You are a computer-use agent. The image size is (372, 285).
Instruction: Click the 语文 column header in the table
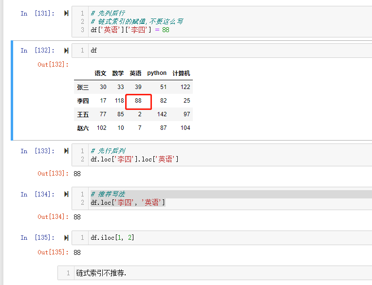coord(100,73)
